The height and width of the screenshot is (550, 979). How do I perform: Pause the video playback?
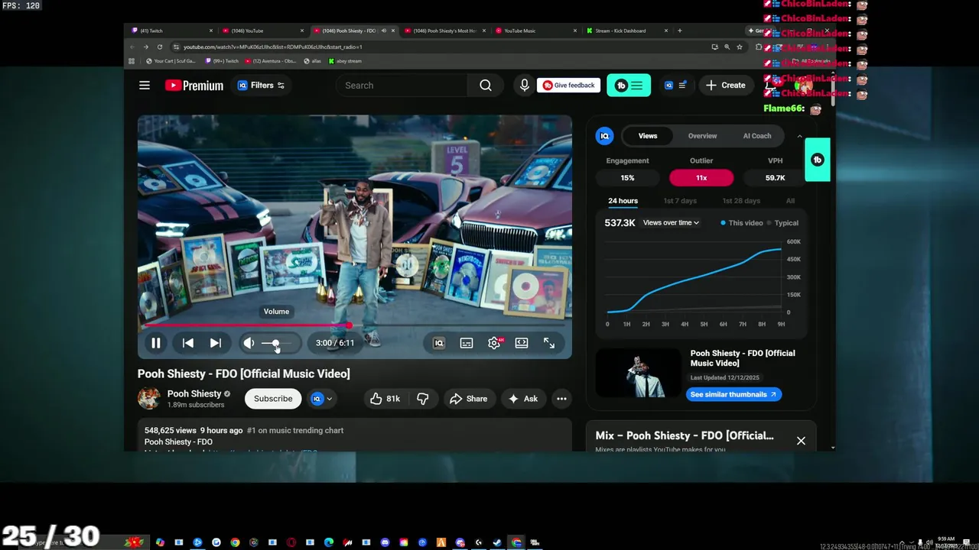(x=155, y=343)
